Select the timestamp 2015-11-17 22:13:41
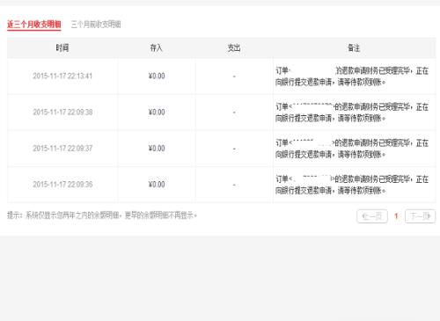The width and height of the screenshot is (440, 321). point(62,77)
